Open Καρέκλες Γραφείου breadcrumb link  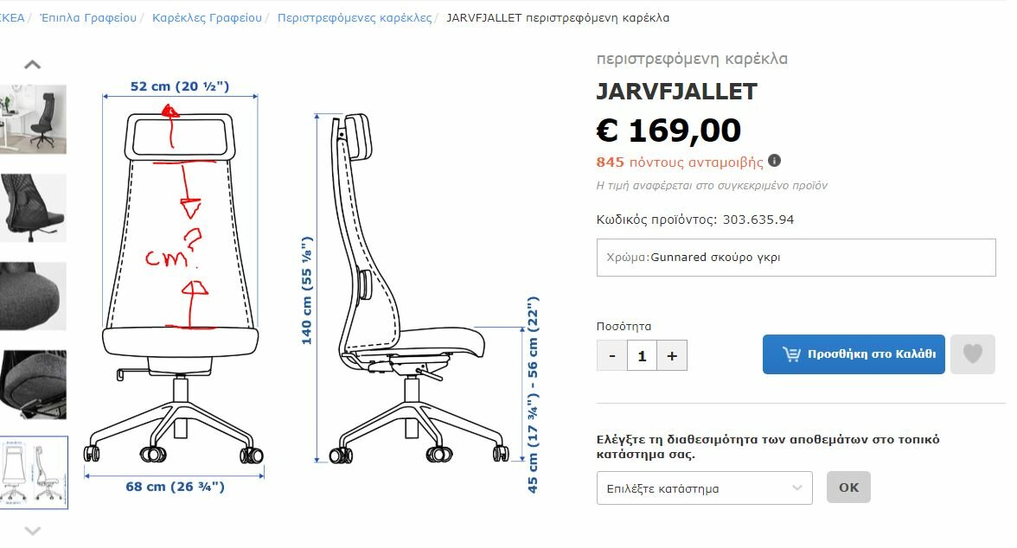point(207,17)
